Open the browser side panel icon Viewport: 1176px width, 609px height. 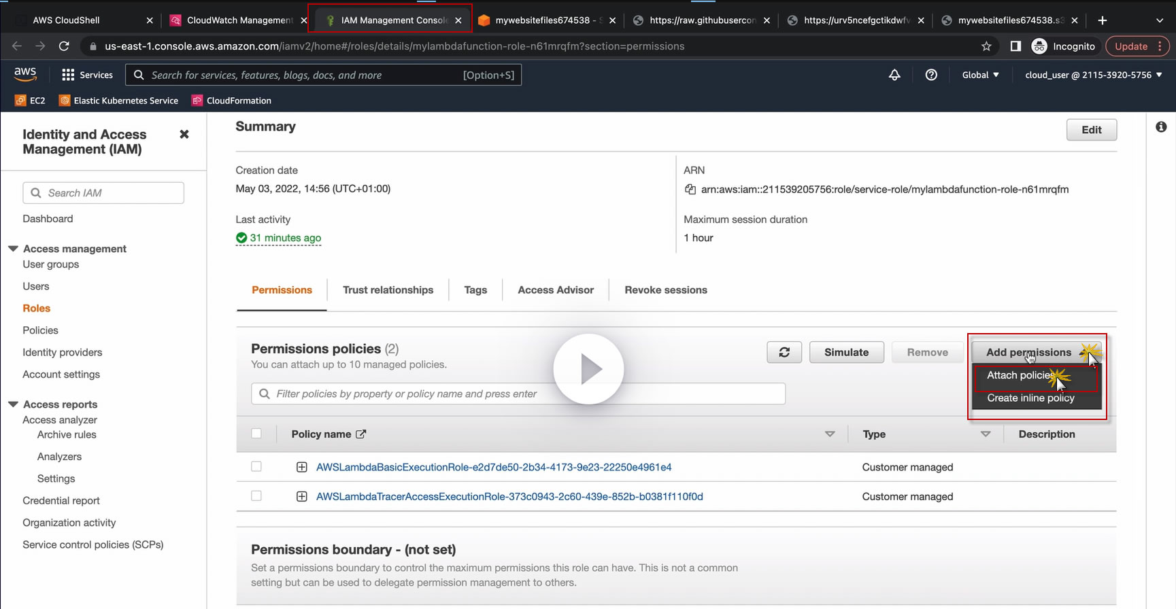[x=1015, y=46]
